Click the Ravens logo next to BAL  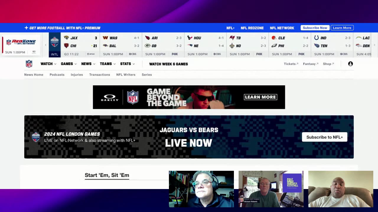(x=105, y=46)
